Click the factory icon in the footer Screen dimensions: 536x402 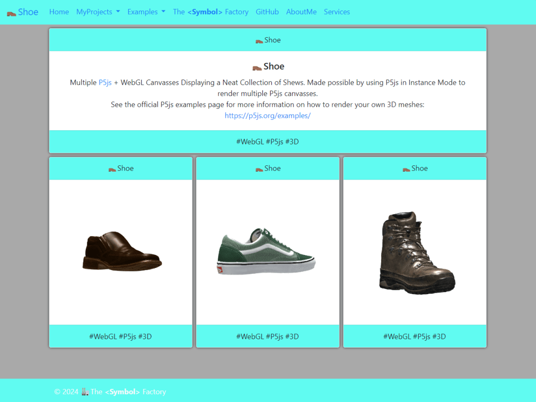tap(85, 392)
